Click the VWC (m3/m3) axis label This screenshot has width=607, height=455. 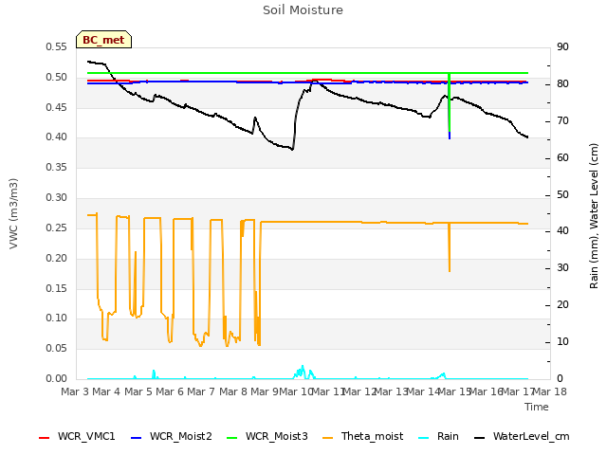(13, 213)
